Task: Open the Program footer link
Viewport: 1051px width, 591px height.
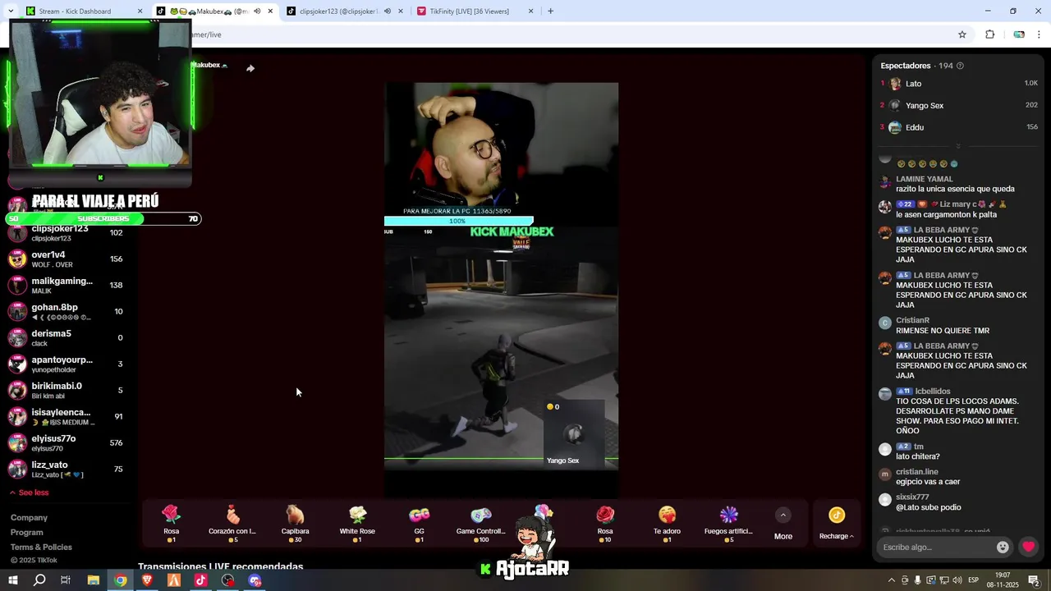Action: [27, 533]
